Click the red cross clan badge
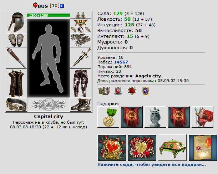 (35, 5)
